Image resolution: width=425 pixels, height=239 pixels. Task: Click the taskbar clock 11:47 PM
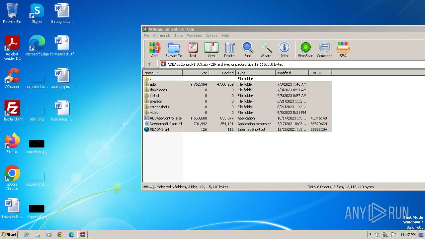click(408, 235)
